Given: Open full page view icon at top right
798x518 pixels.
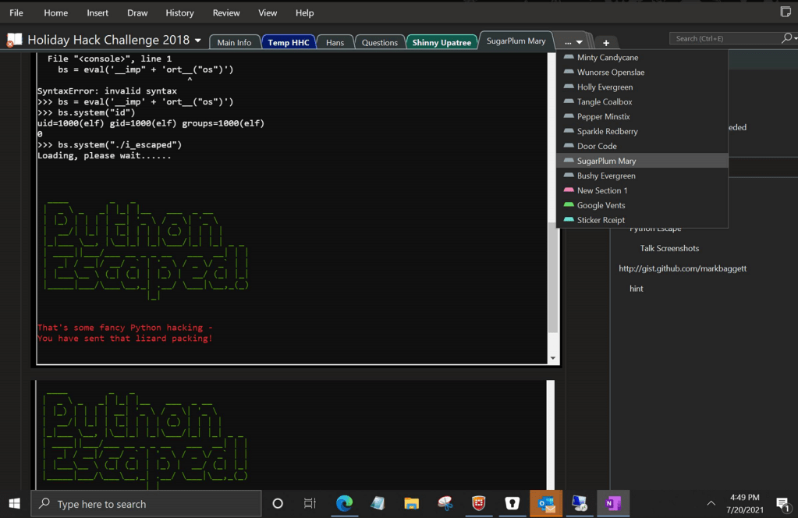Looking at the screenshot, I should tap(786, 12).
